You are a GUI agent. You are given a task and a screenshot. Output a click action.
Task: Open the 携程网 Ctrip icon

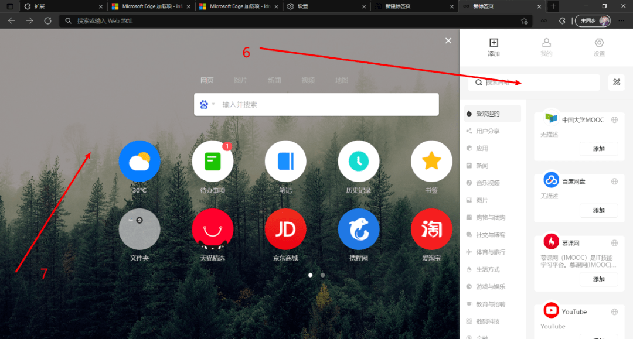pyautogui.click(x=359, y=229)
